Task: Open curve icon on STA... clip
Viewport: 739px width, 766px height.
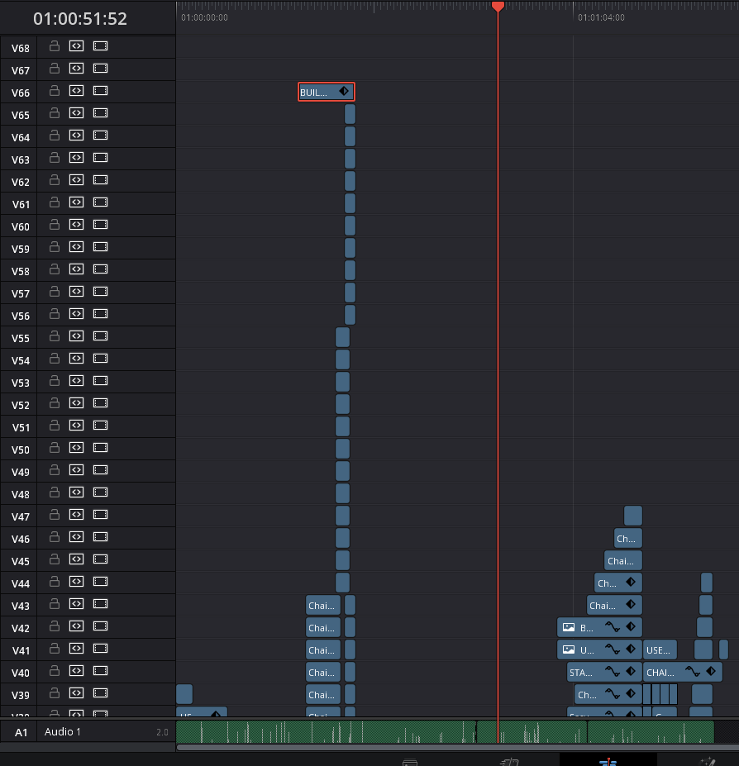Action: (x=613, y=671)
